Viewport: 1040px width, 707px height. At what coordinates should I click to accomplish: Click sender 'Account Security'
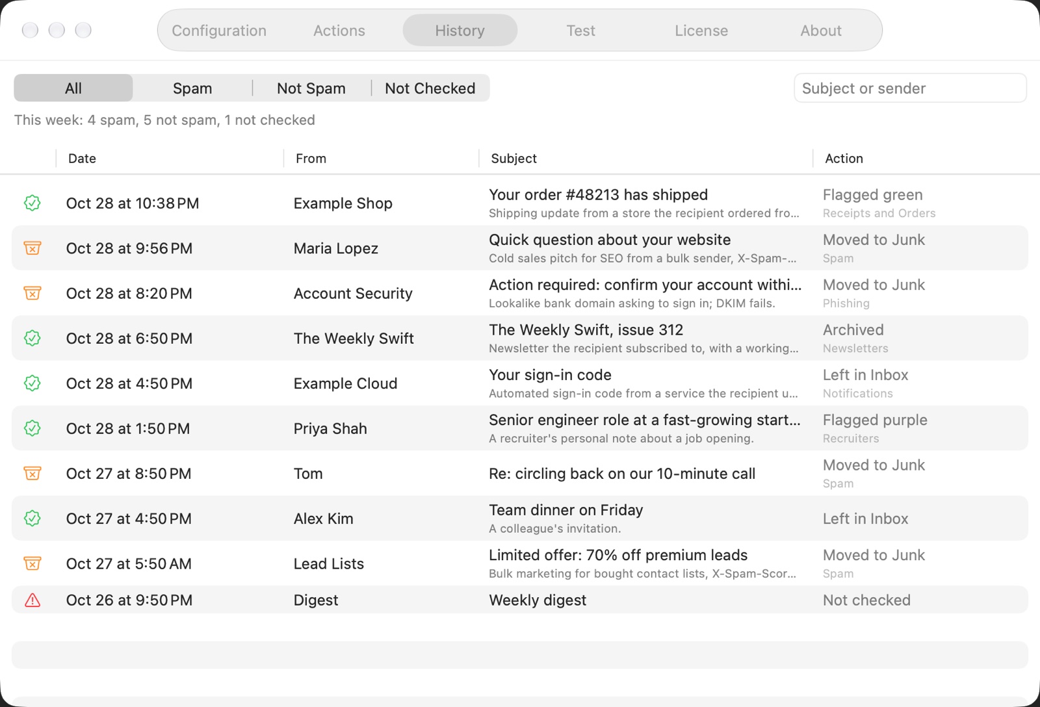pyautogui.click(x=353, y=294)
